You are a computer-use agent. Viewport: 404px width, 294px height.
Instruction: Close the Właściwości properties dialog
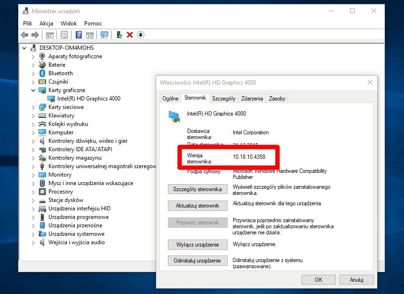pos(370,82)
